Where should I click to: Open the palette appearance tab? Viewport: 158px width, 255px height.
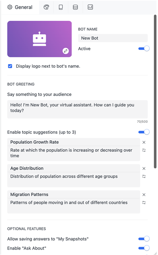pos(46,7)
